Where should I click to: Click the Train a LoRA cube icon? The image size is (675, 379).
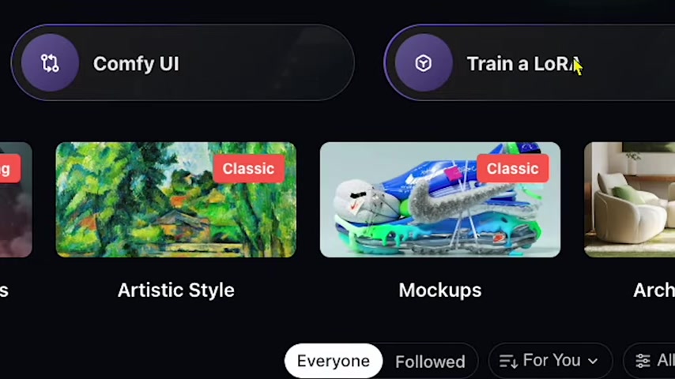coord(424,63)
